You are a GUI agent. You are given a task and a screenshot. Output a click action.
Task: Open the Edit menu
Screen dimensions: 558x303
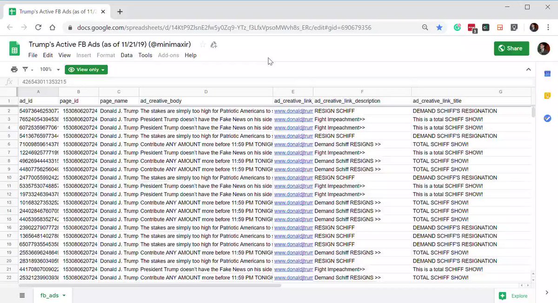coord(48,55)
